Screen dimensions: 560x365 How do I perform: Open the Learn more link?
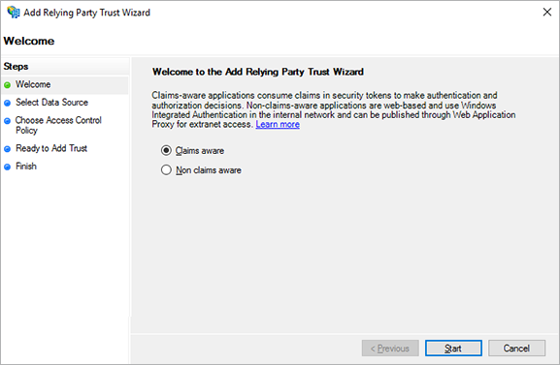point(278,124)
